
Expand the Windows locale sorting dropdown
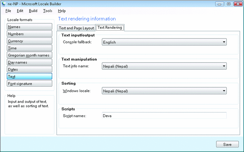click(164, 91)
